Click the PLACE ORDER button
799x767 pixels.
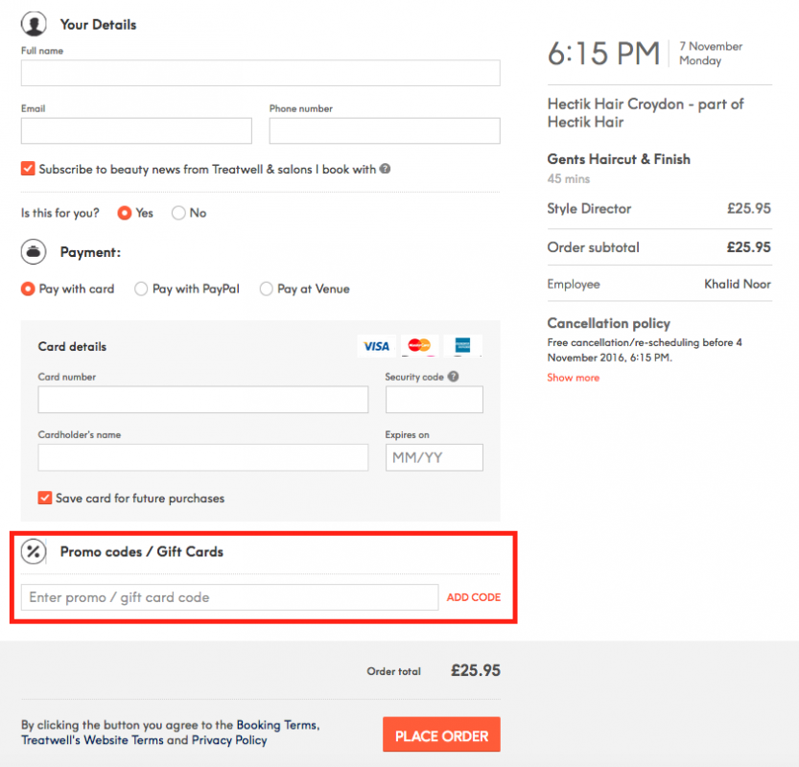pyautogui.click(x=442, y=735)
